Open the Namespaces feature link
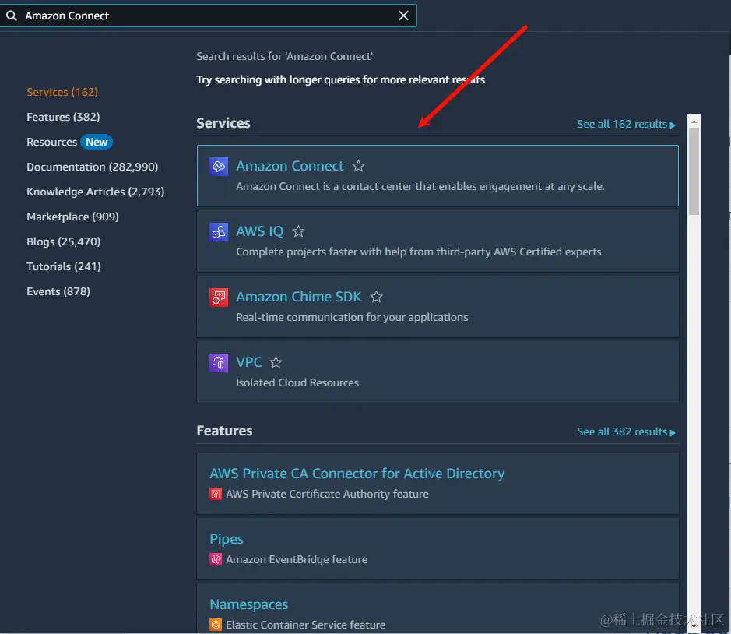Viewport: 731px width, 634px height. 249,604
